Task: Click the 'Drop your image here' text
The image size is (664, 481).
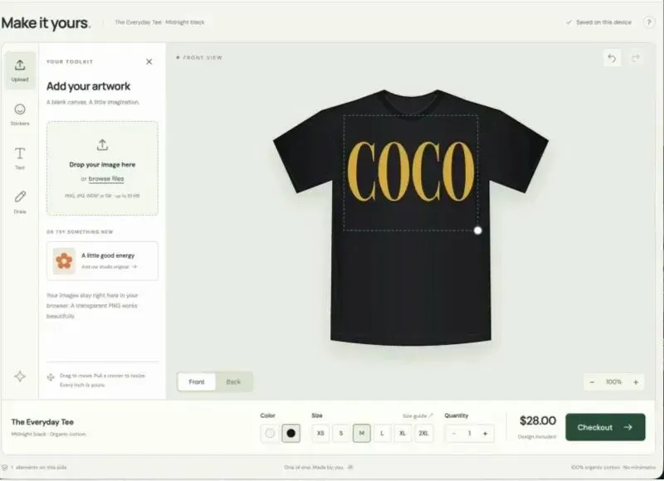Action: coord(102,164)
